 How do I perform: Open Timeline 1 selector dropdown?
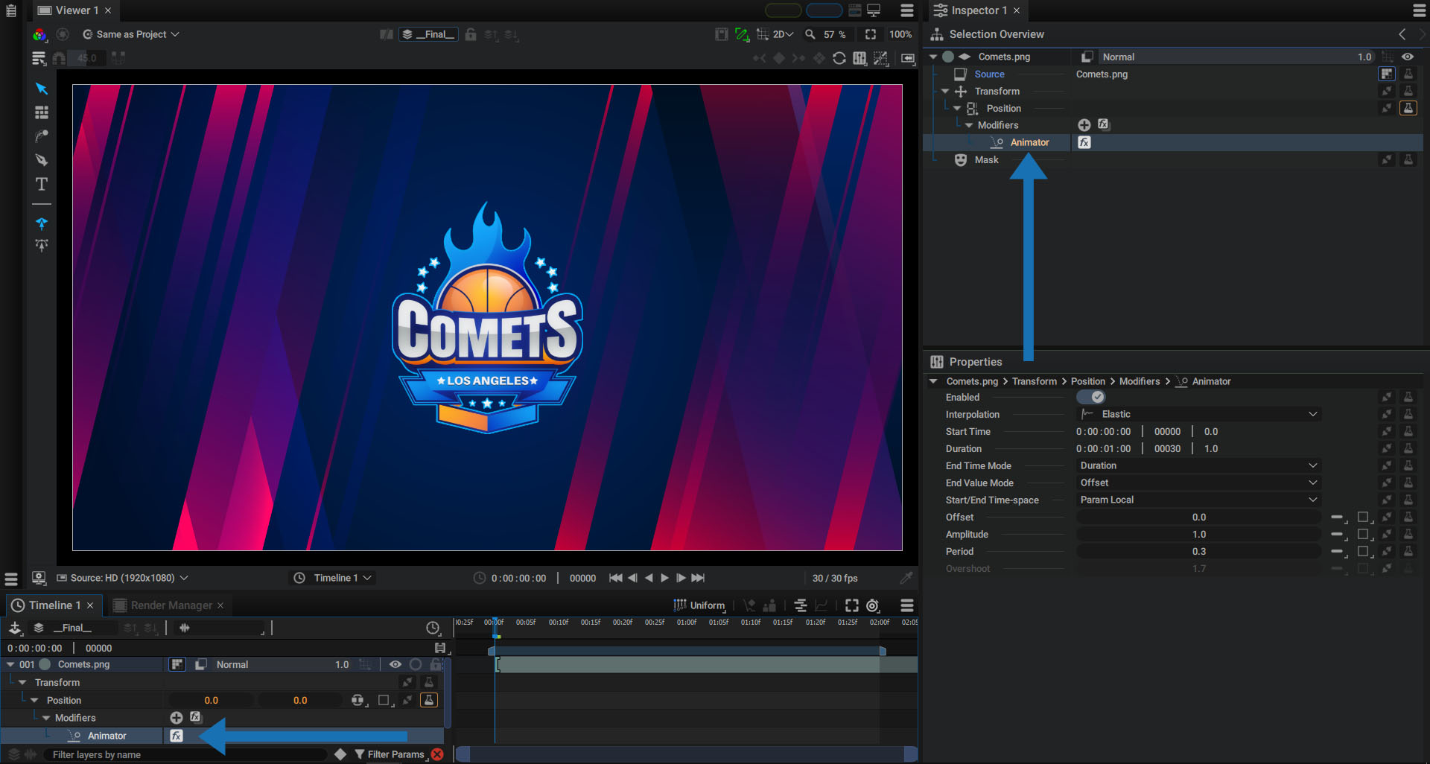[x=332, y=578]
